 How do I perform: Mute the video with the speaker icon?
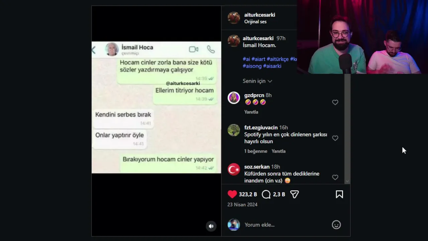[211, 226]
